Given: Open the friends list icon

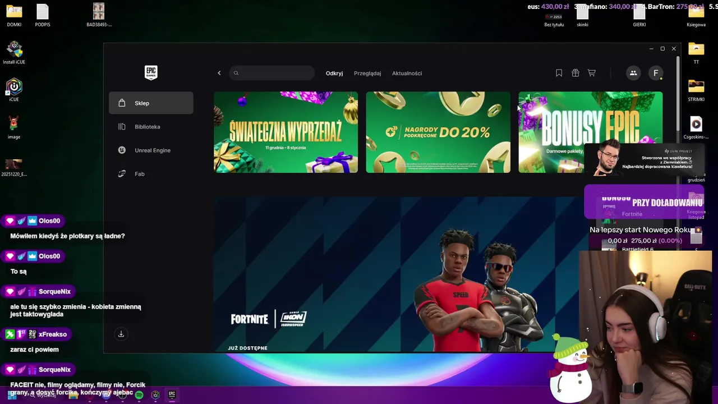Looking at the screenshot, I should coord(633,73).
